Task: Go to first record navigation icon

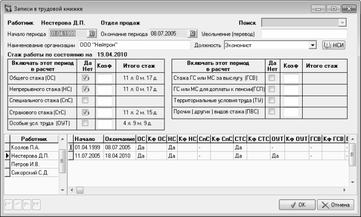Action: (x=8, y=204)
